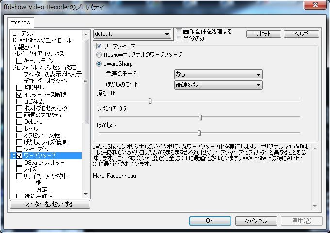Toggle the ポストプロセッシング checkbox
The image size is (330, 233).
pyautogui.click(x=19, y=108)
